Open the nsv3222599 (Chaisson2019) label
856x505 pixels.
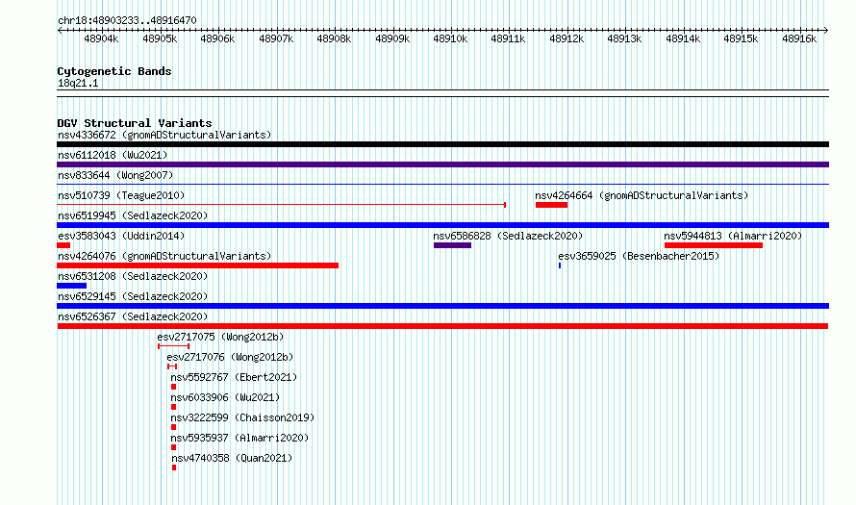click(242, 417)
